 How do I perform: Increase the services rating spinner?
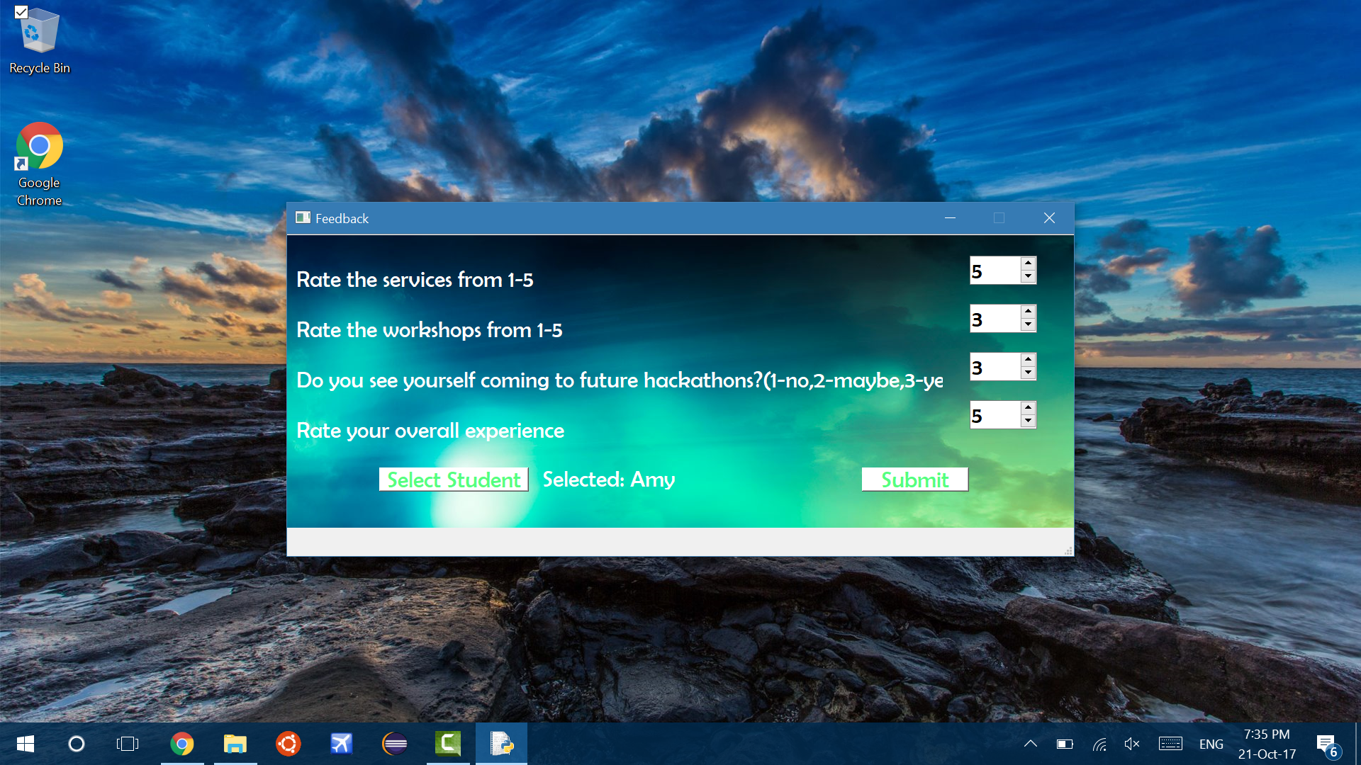[x=1028, y=263]
